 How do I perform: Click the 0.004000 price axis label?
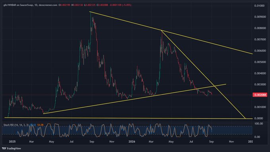point(260,73)
